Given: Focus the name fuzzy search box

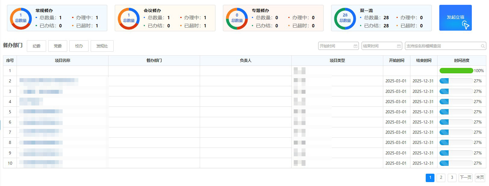Looking at the screenshot, I should coord(442,46).
